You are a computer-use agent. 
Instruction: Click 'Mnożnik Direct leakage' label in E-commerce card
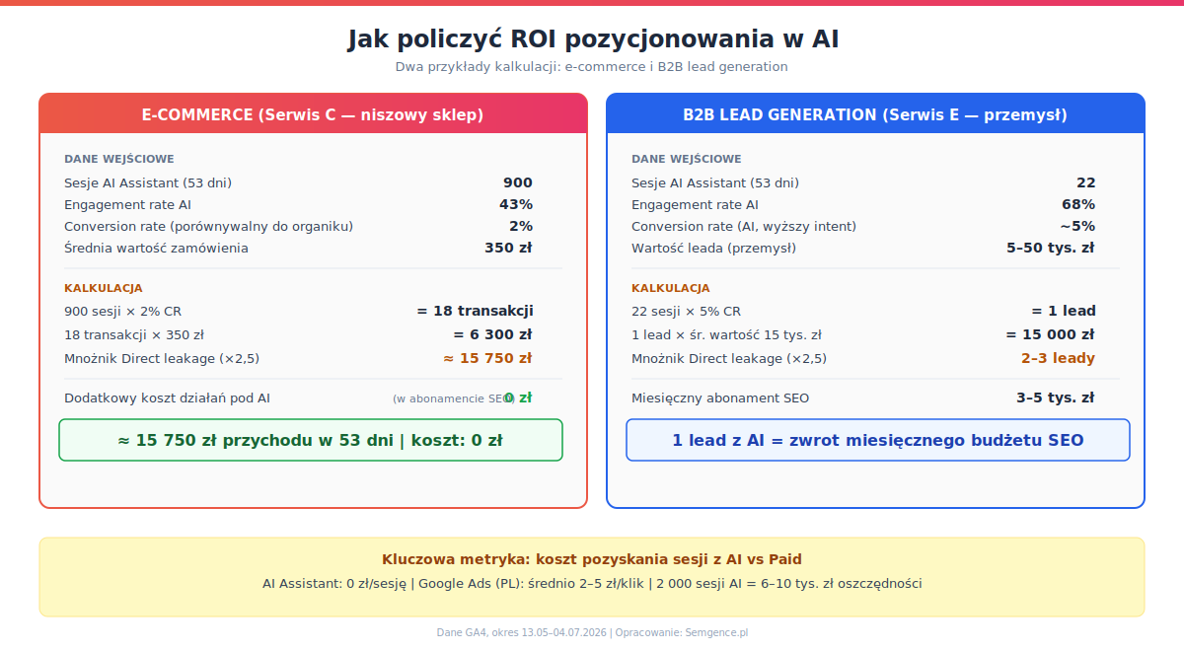162,358
